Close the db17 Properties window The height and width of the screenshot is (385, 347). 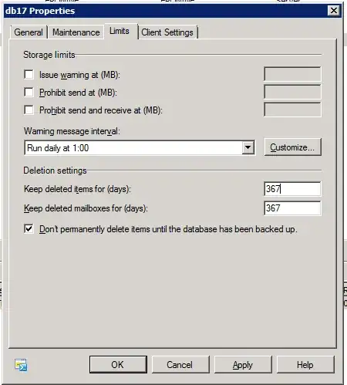[334, 11]
